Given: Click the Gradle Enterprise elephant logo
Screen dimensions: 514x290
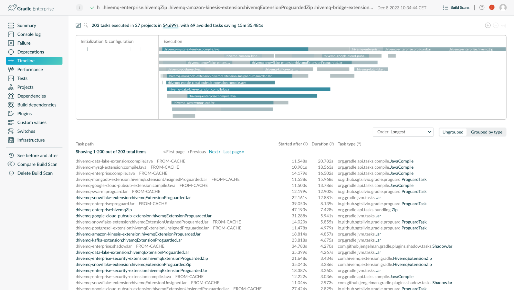Looking at the screenshot, I should pos(12,8).
